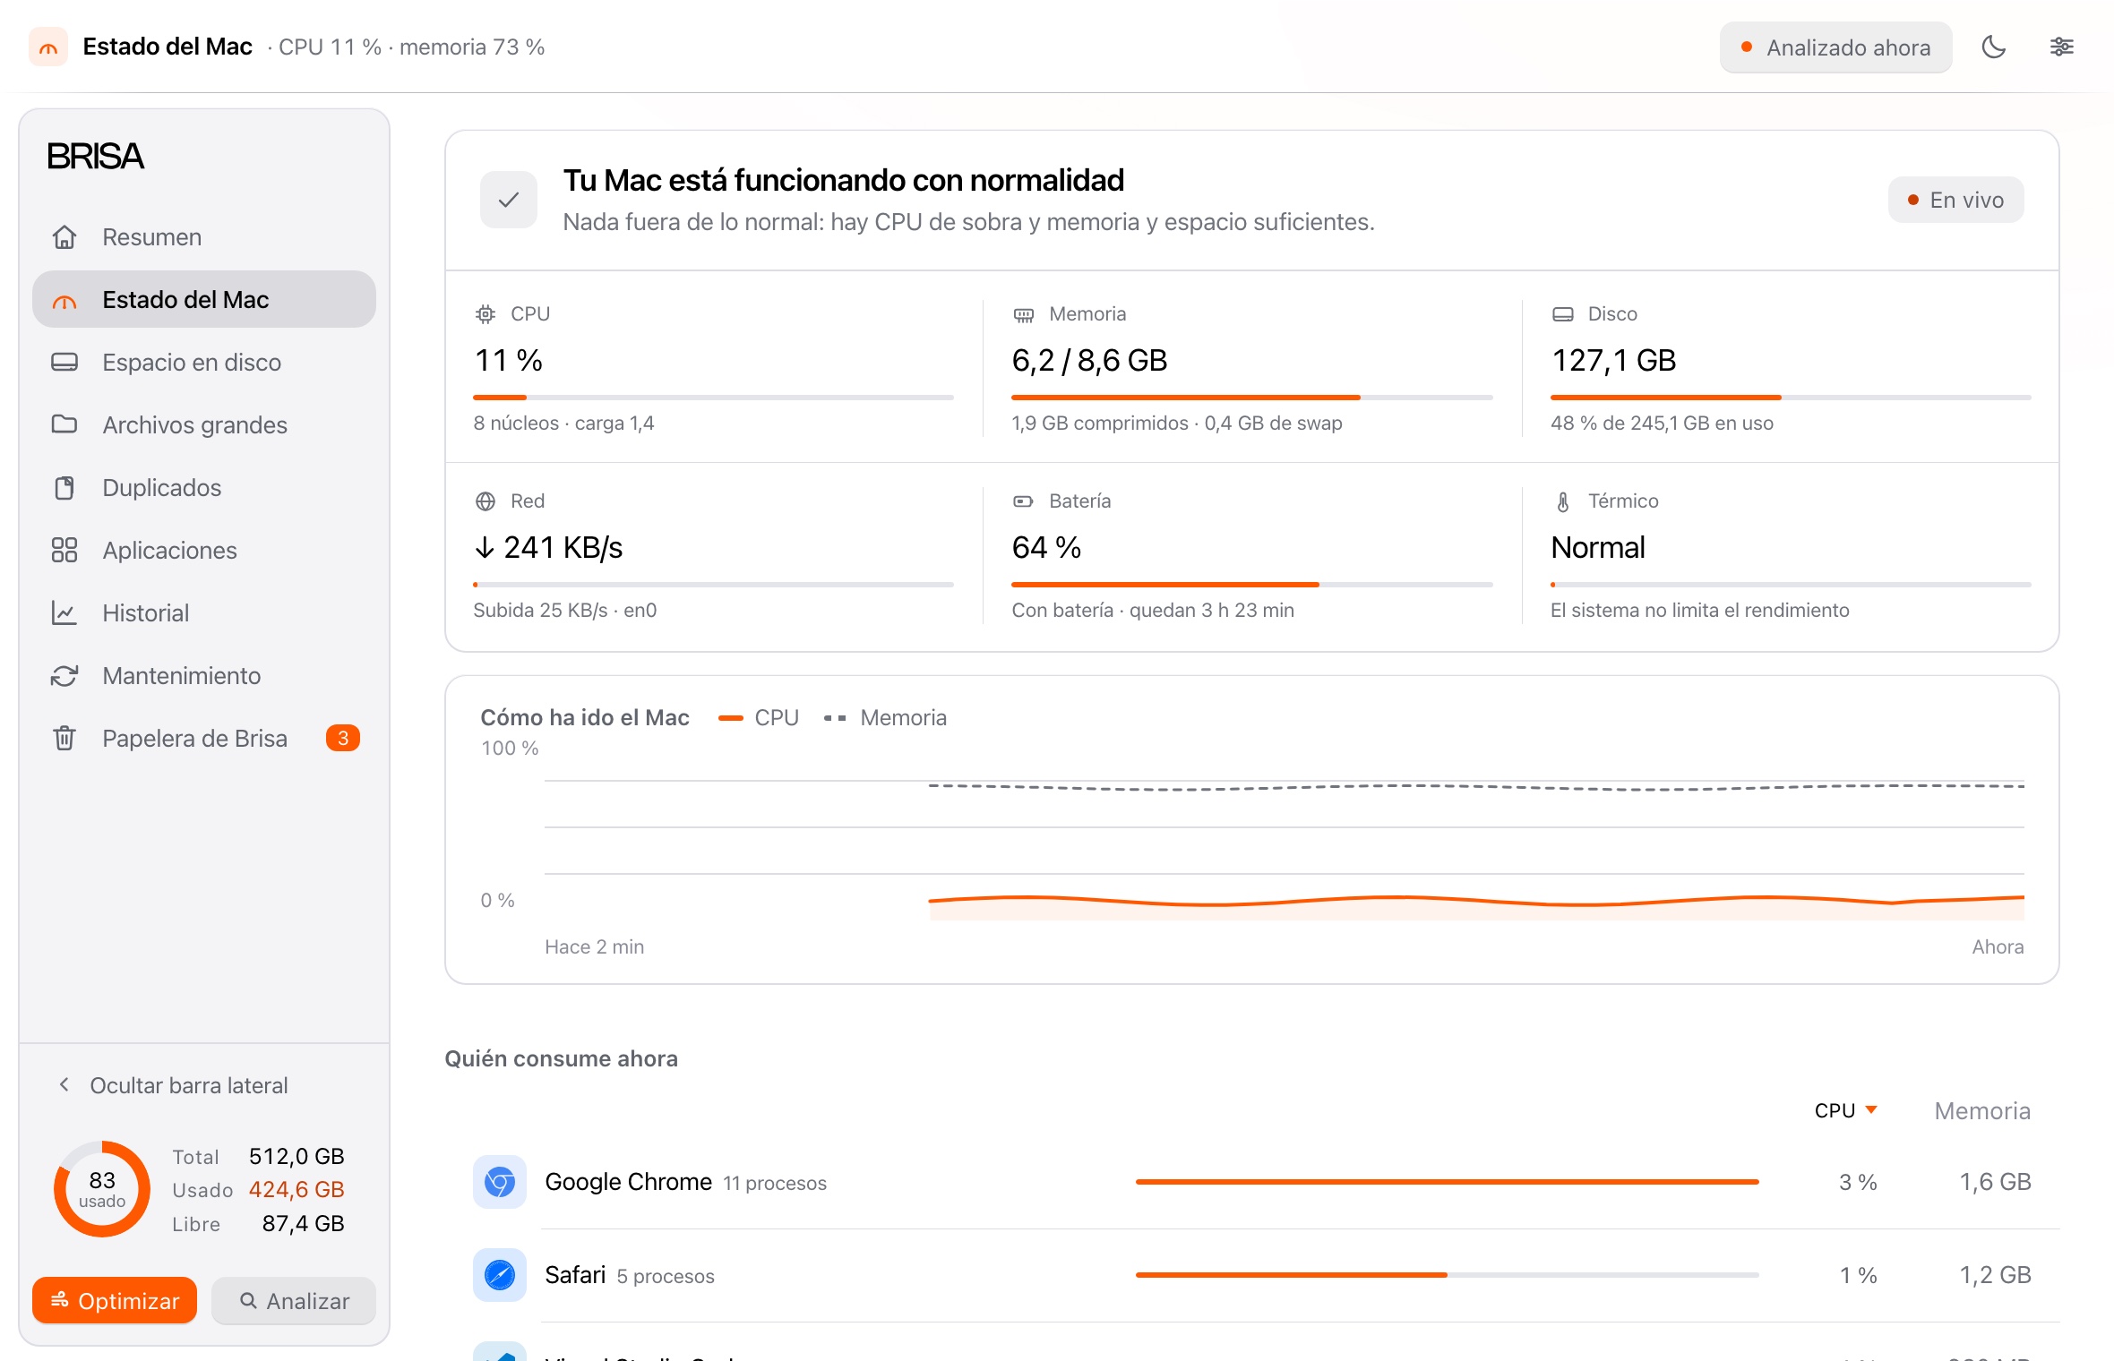Click the CPU 11 % usage bar

click(713, 397)
